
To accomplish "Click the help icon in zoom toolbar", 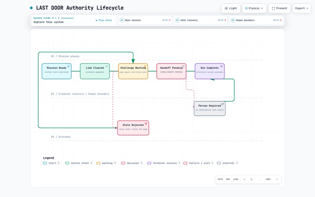I will (x=251, y=179).
